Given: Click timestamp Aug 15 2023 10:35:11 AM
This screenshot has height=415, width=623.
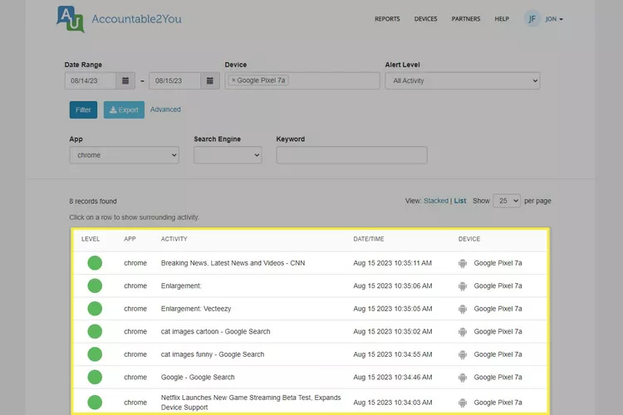Looking at the screenshot, I should pyautogui.click(x=393, y=263).
